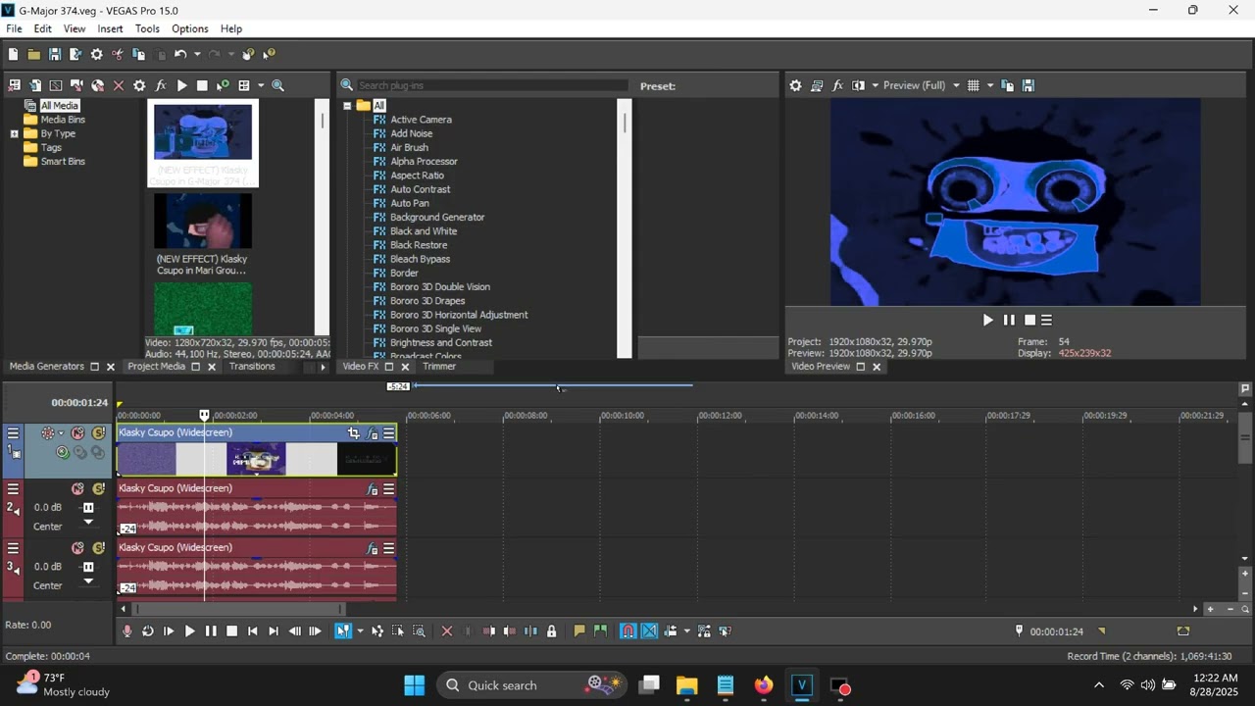1255x706 pixels.
Task: Insert a region on the timeline
Action: tap(600, 631)
